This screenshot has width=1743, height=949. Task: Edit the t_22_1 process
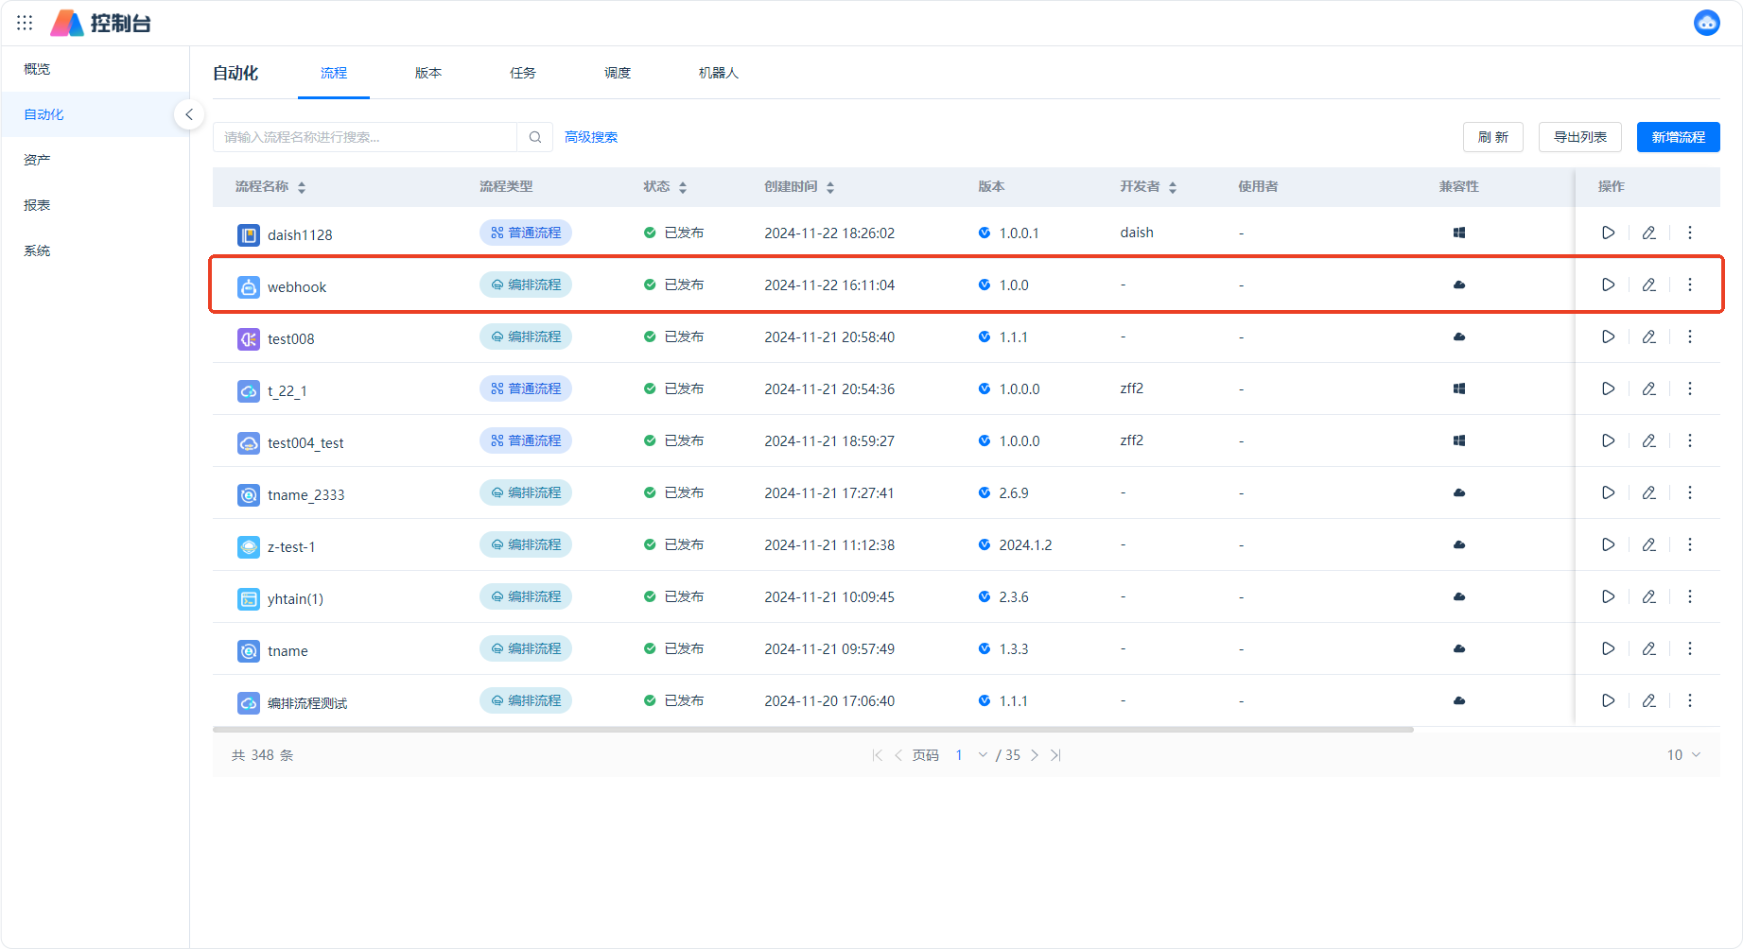click(x=1648, y=388)
